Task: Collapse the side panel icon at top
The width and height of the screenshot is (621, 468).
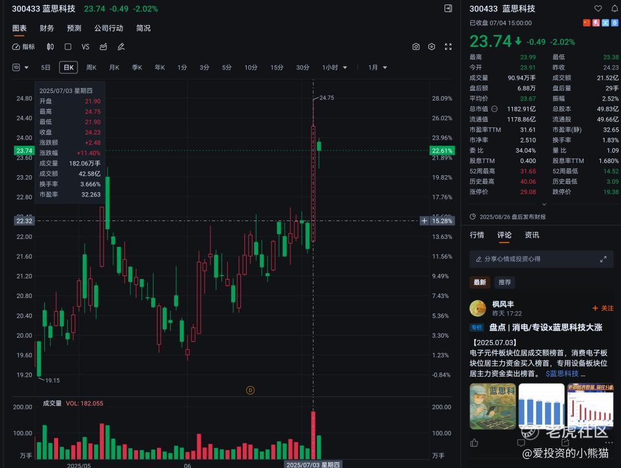Action: pos(448,8)
